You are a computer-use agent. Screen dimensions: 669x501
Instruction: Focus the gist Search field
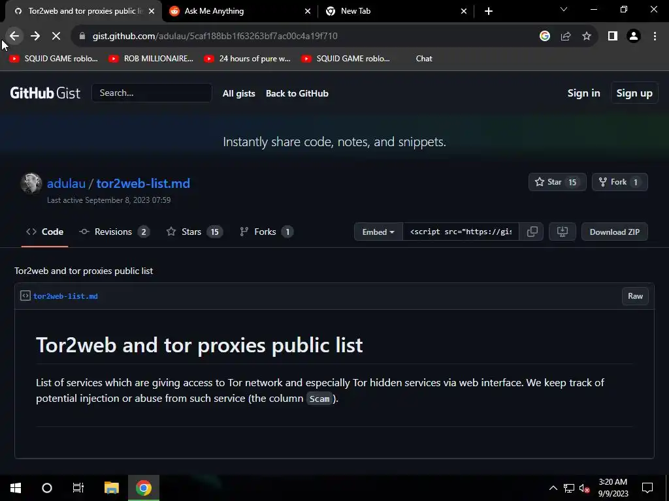pyautogui.click(x=152, y=93)
